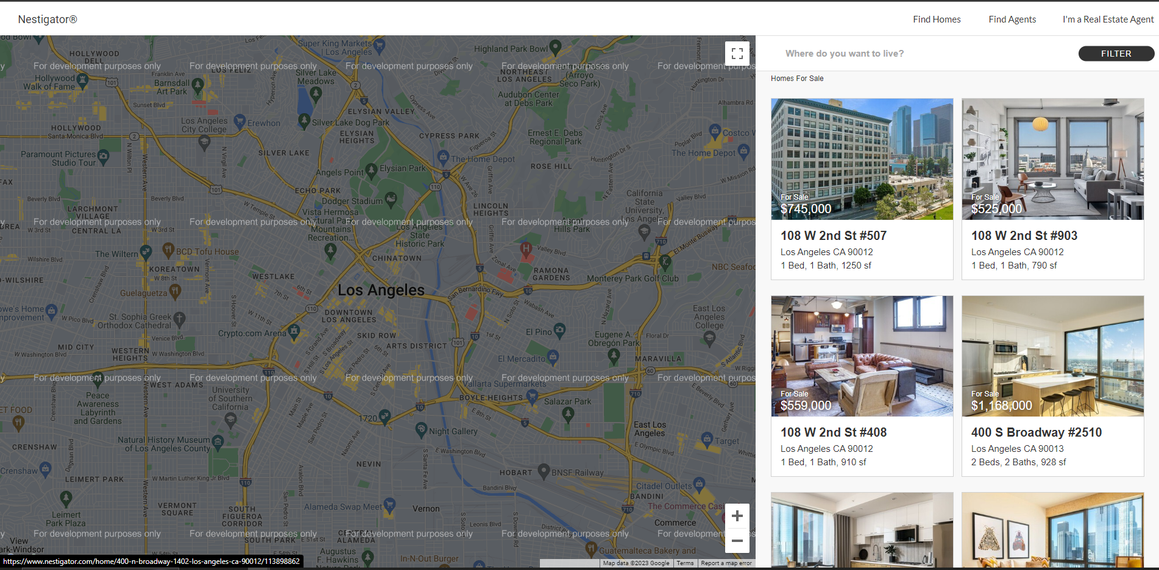1159x570 pixels.
Task: Click '1 Bed, 1 Bath, 790 sf' text
Action: point(1014,266)
